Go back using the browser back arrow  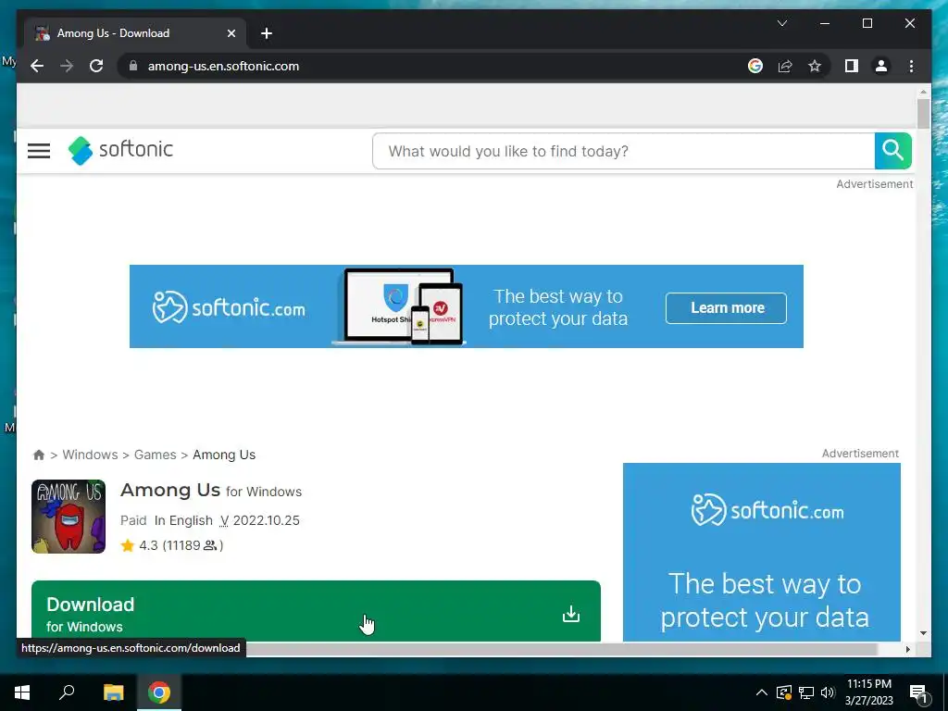click(37, 66)
